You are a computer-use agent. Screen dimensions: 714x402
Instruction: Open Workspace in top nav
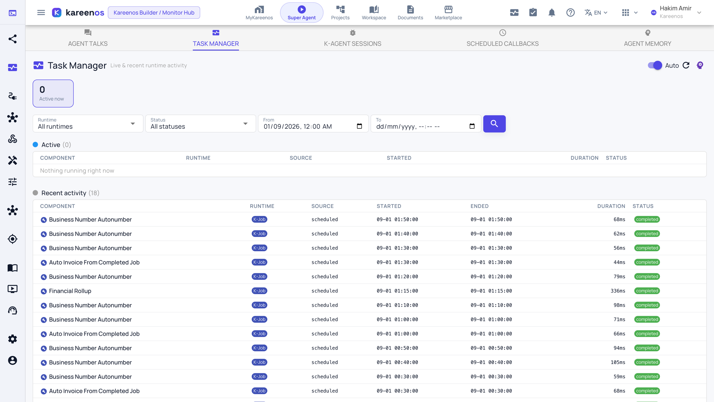pyautogui.click(x=374, y=13)
